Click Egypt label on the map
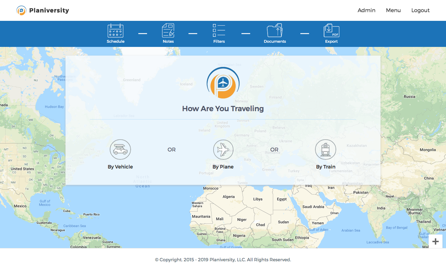This screenshot has height=271, width=446. [282, 199]
